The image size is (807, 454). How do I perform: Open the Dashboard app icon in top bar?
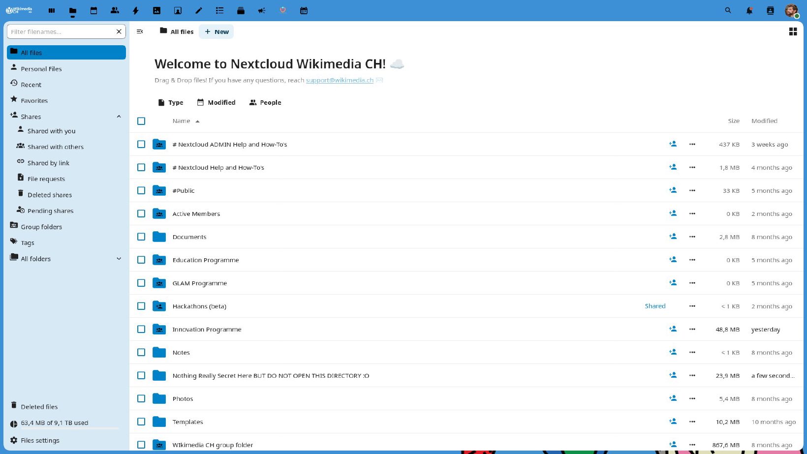[52, 10]
